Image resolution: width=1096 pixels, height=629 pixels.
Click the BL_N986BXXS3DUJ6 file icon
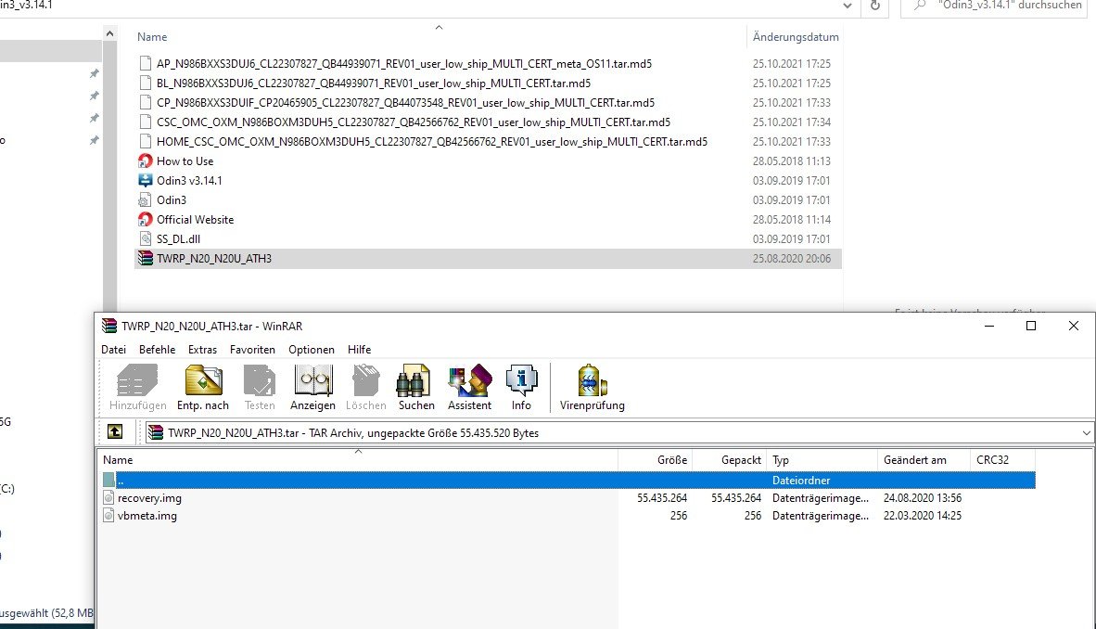click(x=145, y=83)
